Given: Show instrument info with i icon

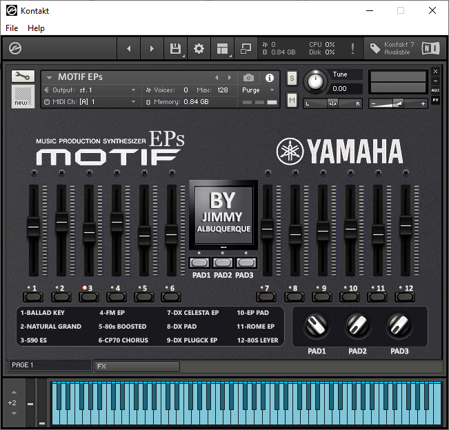Looking at the screenshot, I should click(270, 78).
